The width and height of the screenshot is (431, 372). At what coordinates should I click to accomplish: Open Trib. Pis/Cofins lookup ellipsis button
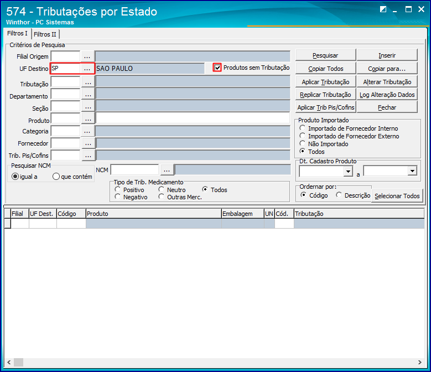tap(88, 156)
